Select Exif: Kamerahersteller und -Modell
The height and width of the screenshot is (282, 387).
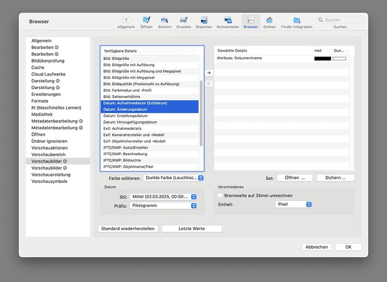[x=149, y=135]
